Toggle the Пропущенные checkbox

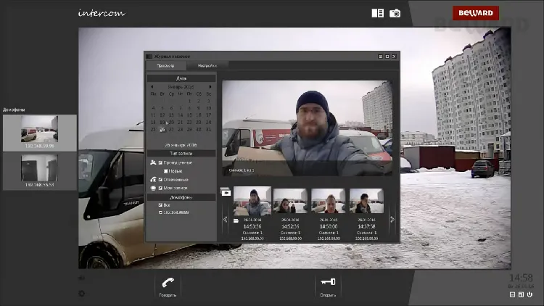pos(160,162)
